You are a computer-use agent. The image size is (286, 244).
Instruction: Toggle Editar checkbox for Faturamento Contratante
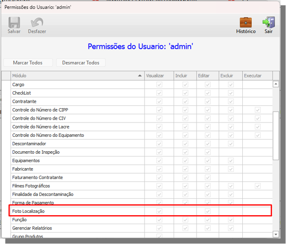[208, 178]
